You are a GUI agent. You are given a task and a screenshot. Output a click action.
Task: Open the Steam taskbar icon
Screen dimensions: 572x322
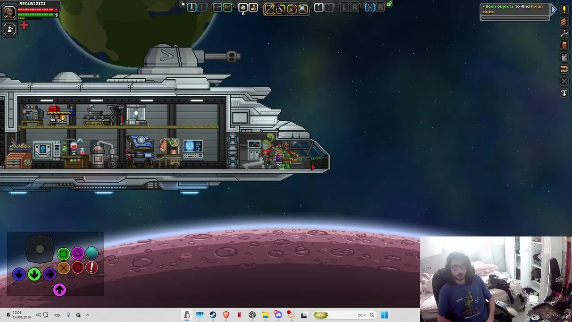click(x=213, y=315)
